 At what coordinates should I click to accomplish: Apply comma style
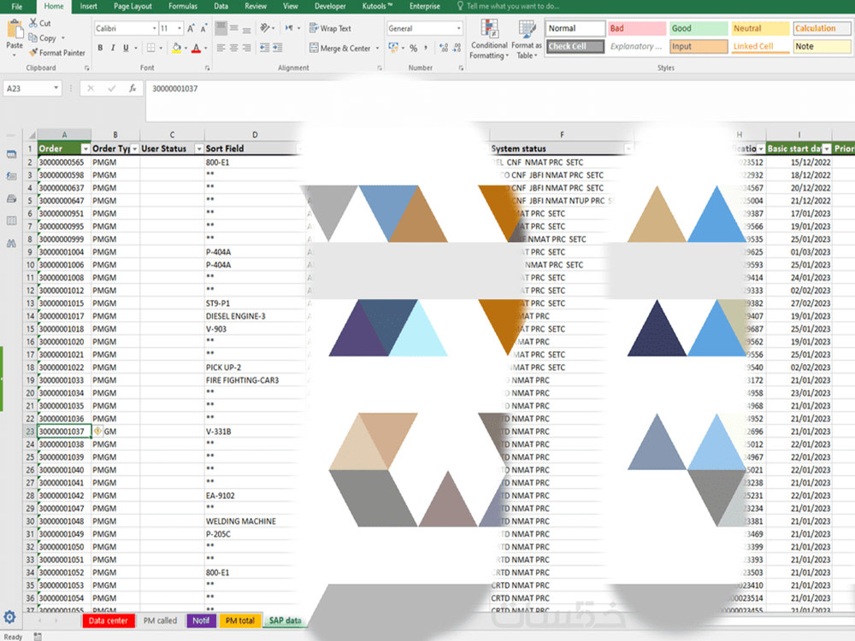tap(425, 48)
